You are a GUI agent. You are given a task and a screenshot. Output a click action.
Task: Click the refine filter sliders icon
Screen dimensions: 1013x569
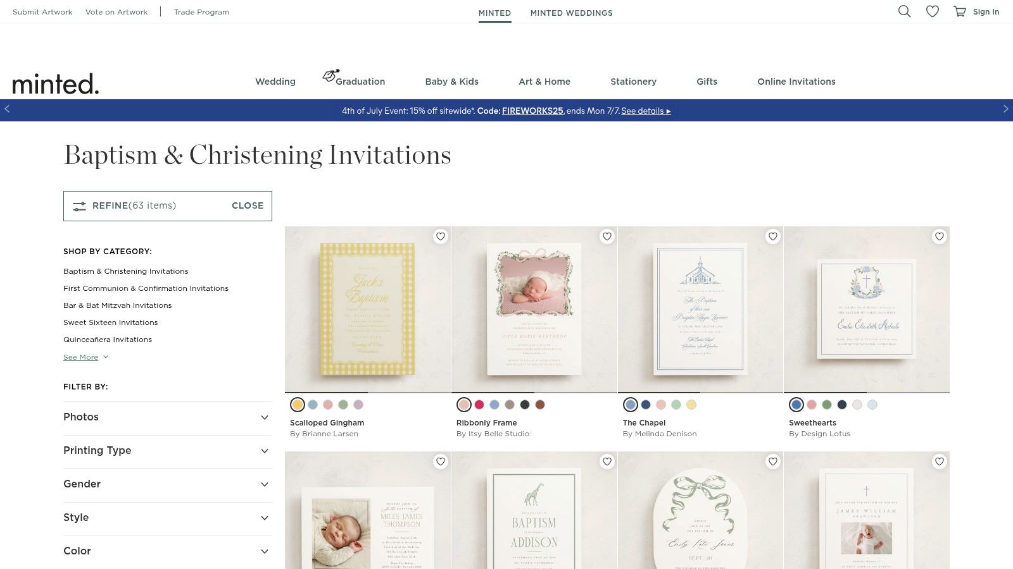pos(79,206)
